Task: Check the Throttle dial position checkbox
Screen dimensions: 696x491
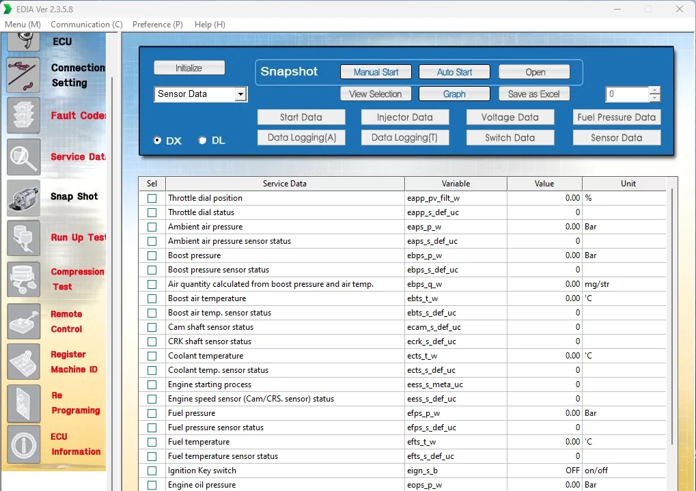Action: pos(152,198)
